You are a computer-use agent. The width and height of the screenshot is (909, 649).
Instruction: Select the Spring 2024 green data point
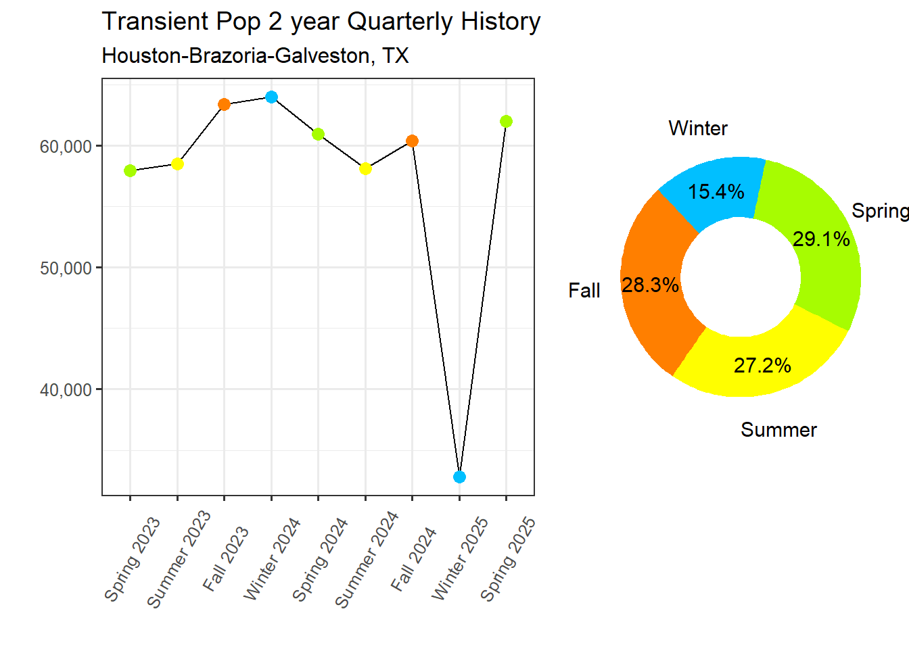(x=318, y=134)
